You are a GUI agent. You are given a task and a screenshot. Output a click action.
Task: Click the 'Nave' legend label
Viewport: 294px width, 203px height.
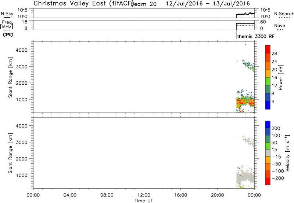[x=280, y=25]
